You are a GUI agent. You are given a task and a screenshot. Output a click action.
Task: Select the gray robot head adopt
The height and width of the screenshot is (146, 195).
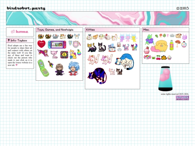172,36
